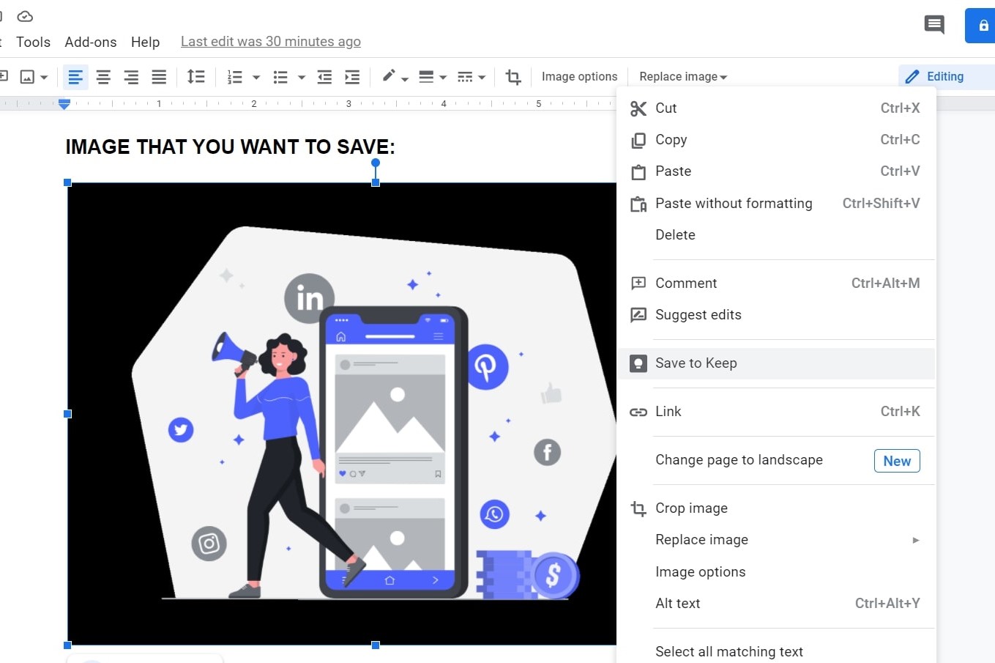The width and height of the screenshot is (995, 663).
Task: Open the Tools menu
Action: click(33, 42)
